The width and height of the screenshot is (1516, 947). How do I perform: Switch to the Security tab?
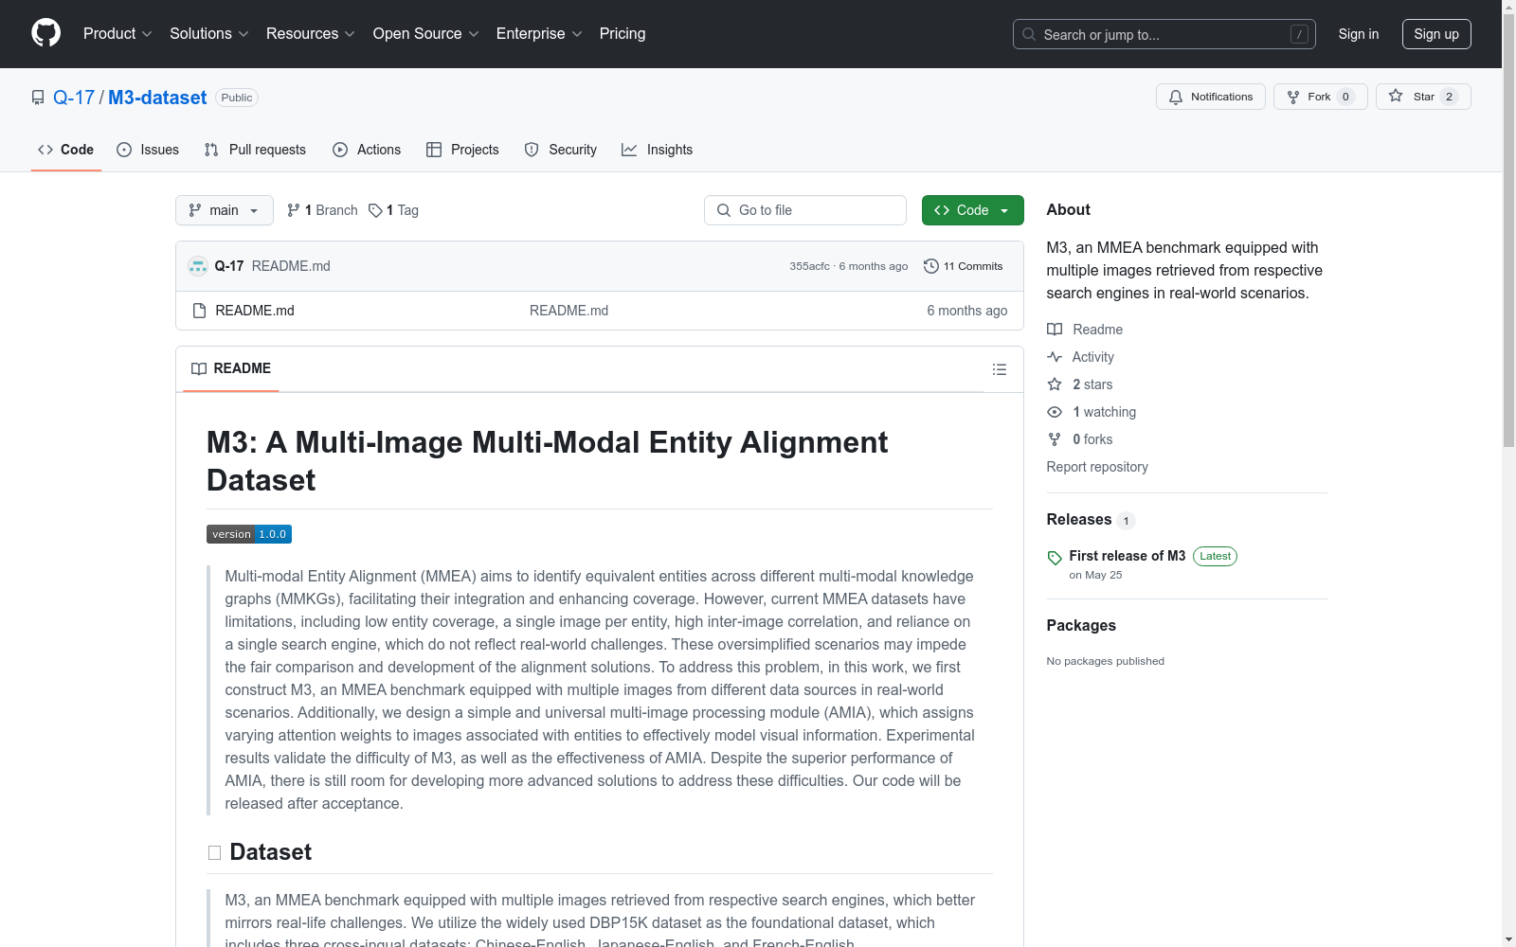coord(561,150)
